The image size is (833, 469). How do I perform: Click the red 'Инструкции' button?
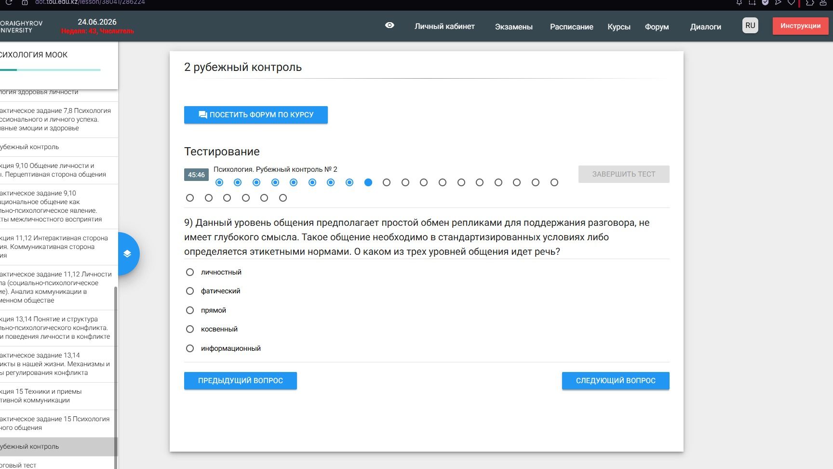point(800,26)
